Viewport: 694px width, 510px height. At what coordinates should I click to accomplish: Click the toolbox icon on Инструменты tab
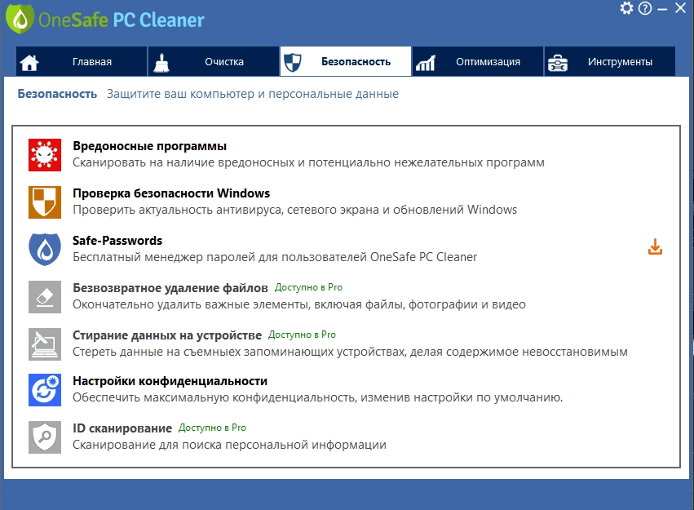[558, 63]
